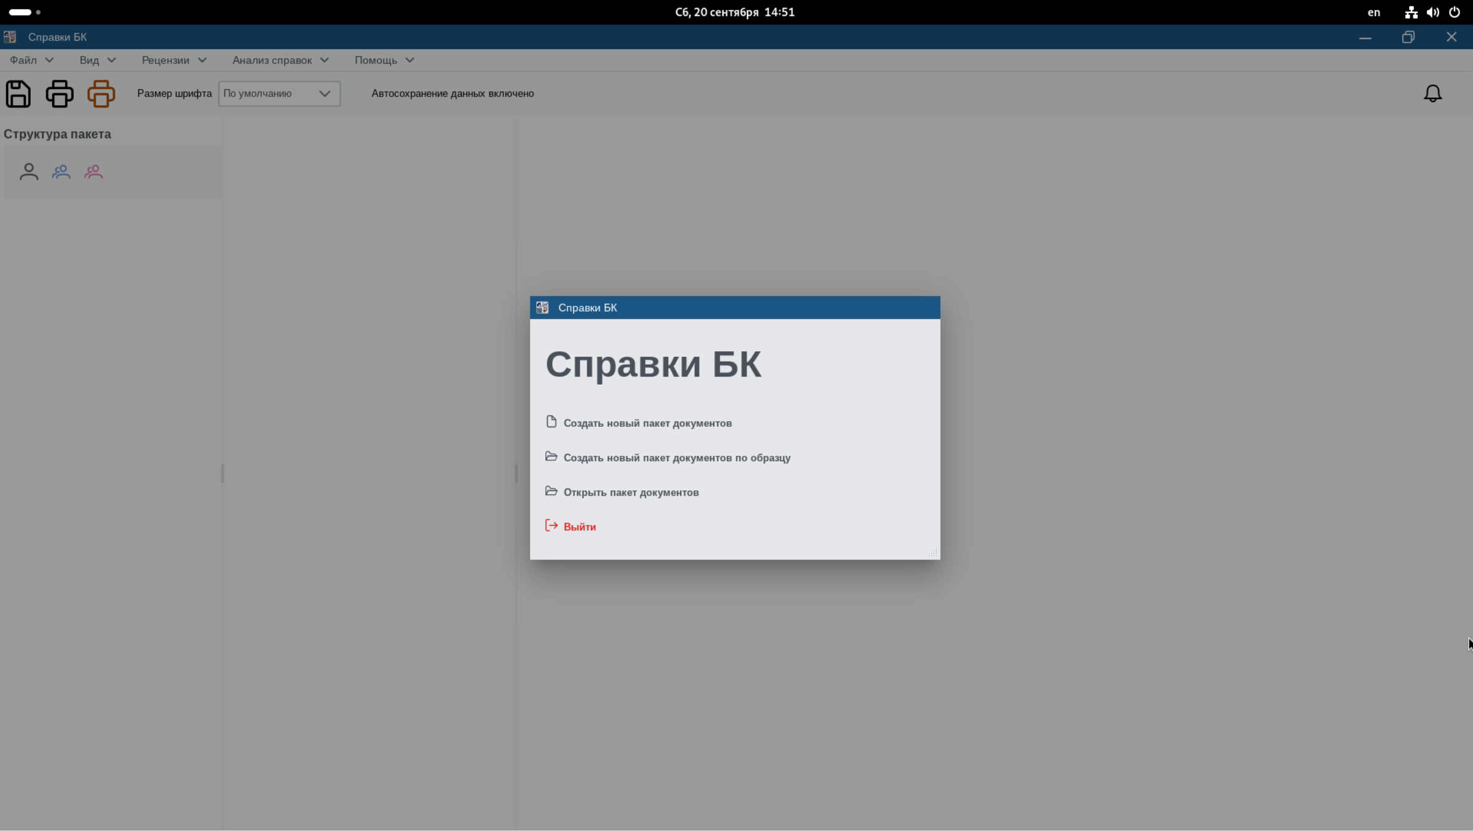1473x831 pixels.
Task: Select the pink children group icon
Action: [x=93, y=172]
